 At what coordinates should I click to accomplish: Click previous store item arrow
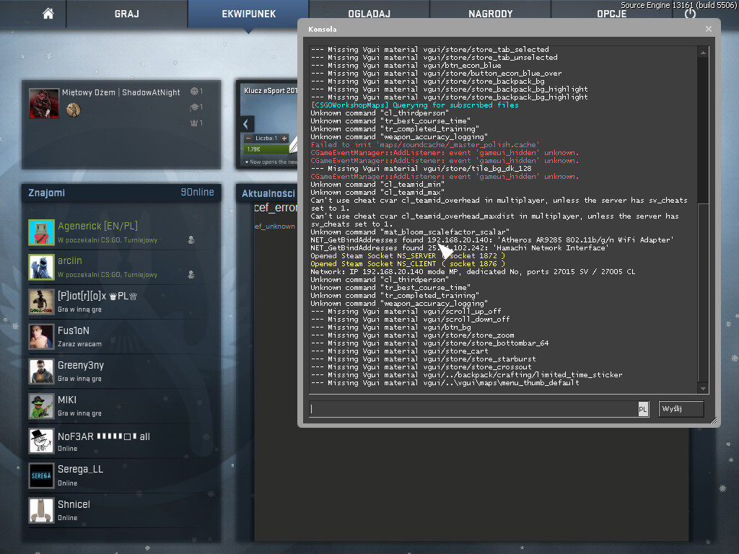point(246,124)
